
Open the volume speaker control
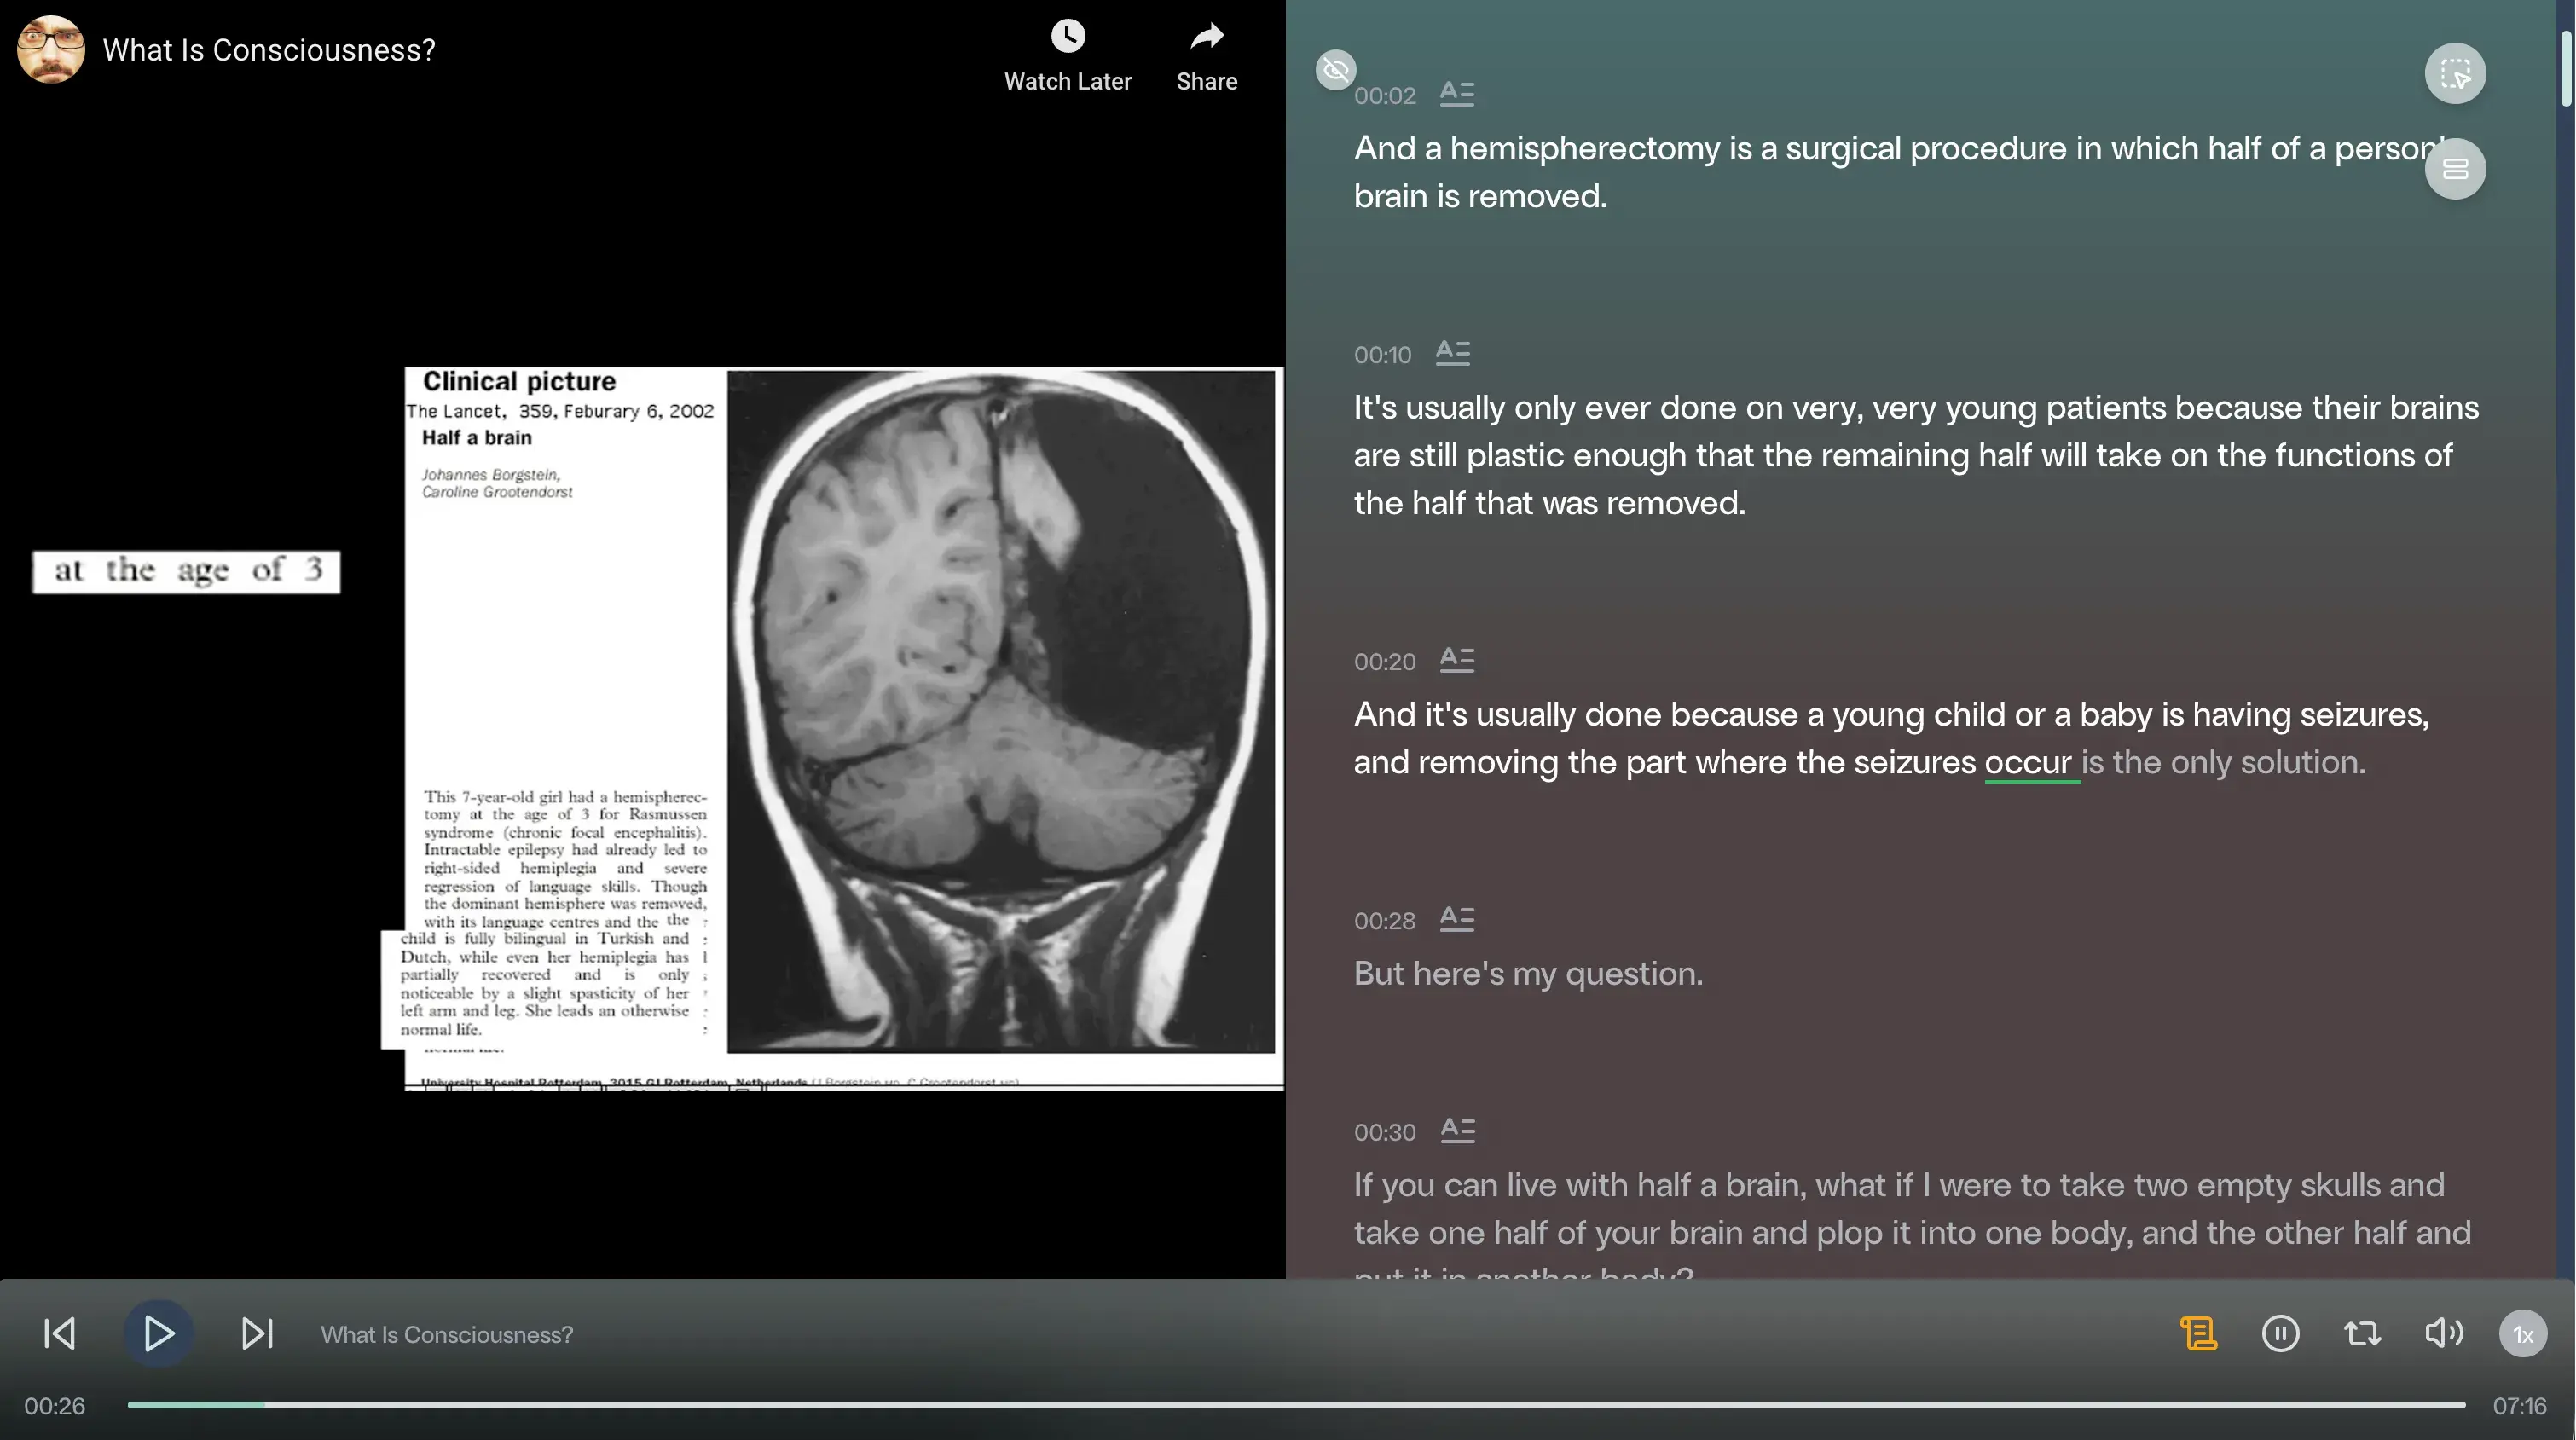(x=2443, y=1333)
